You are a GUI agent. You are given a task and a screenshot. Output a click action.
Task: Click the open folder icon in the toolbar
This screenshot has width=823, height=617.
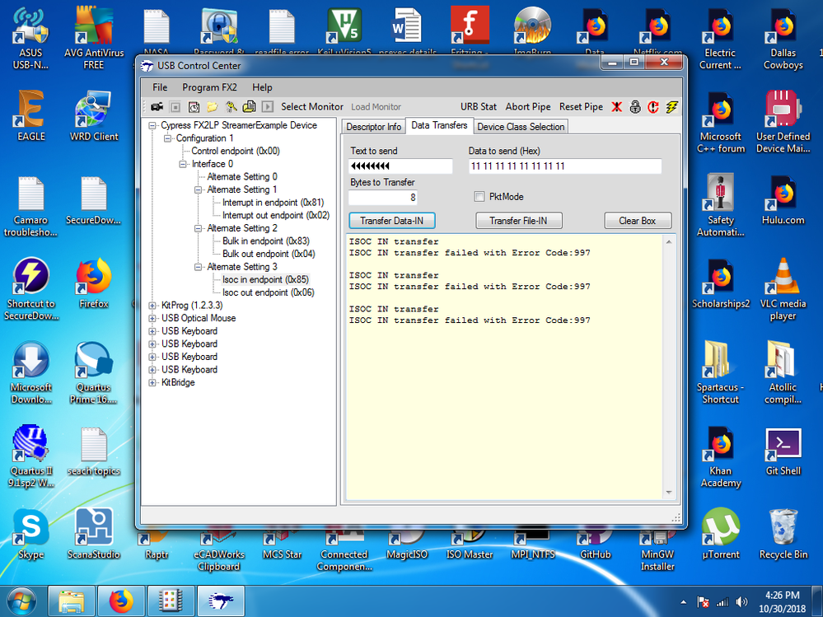(213, 107)
